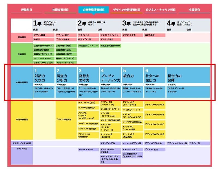Click the ソーシャルスキル cell
218x169 pixels.
[x=88, y=150]
